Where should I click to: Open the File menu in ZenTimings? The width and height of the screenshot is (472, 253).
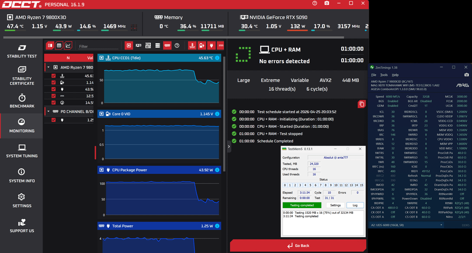point(374,75)
